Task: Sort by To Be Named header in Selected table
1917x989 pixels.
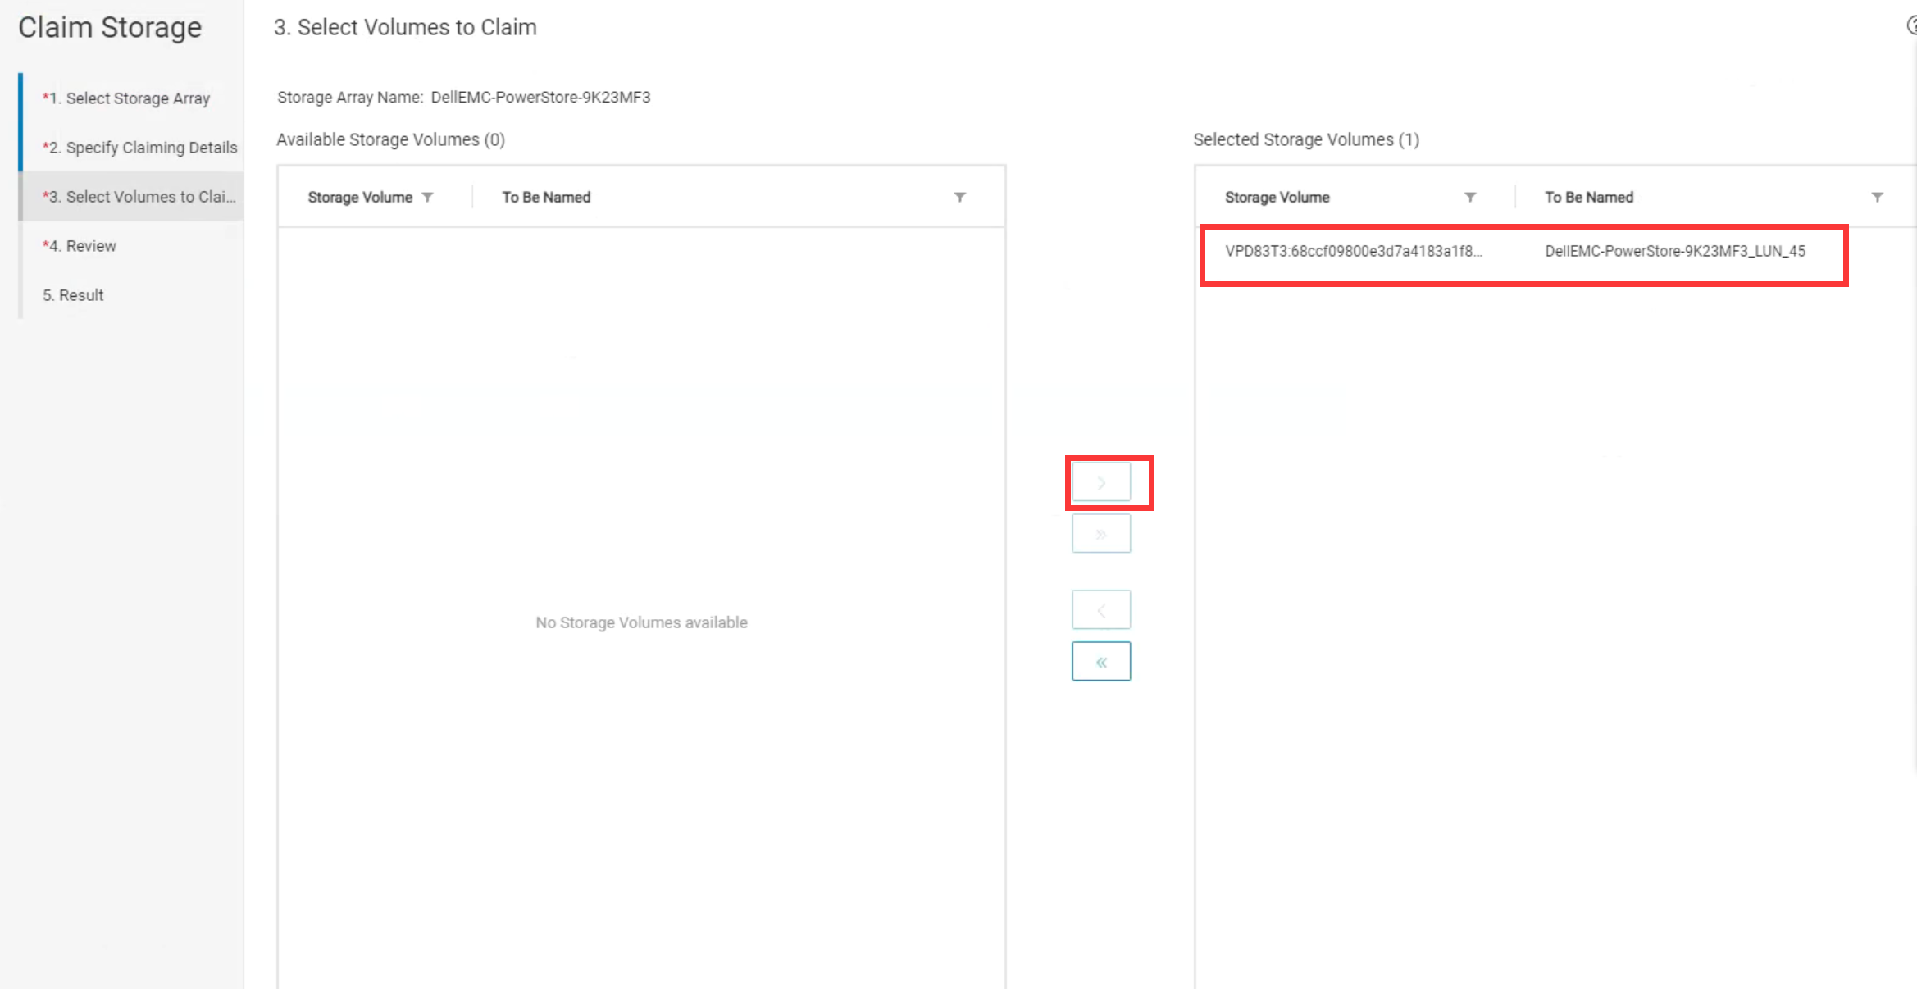Action: (1589, 197)
